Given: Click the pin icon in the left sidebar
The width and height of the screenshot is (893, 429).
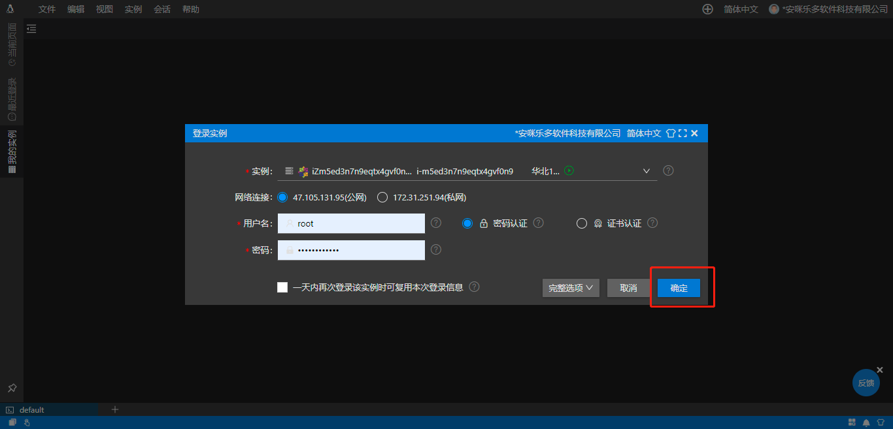Looking at the screenshot, I should tap(12, 389).
